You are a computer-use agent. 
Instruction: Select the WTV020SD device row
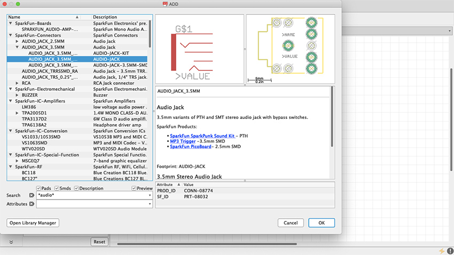click(x=77, y=149)
